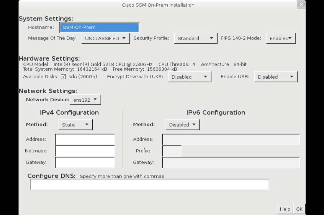Click the IPv6 Address field

coord(231,140)
